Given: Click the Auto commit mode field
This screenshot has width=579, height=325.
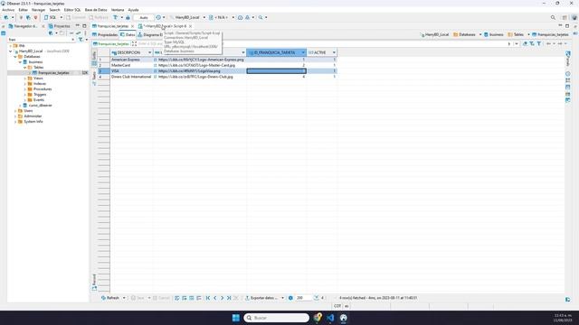Looking at the screenshot, I should click(x=143, y=17).
